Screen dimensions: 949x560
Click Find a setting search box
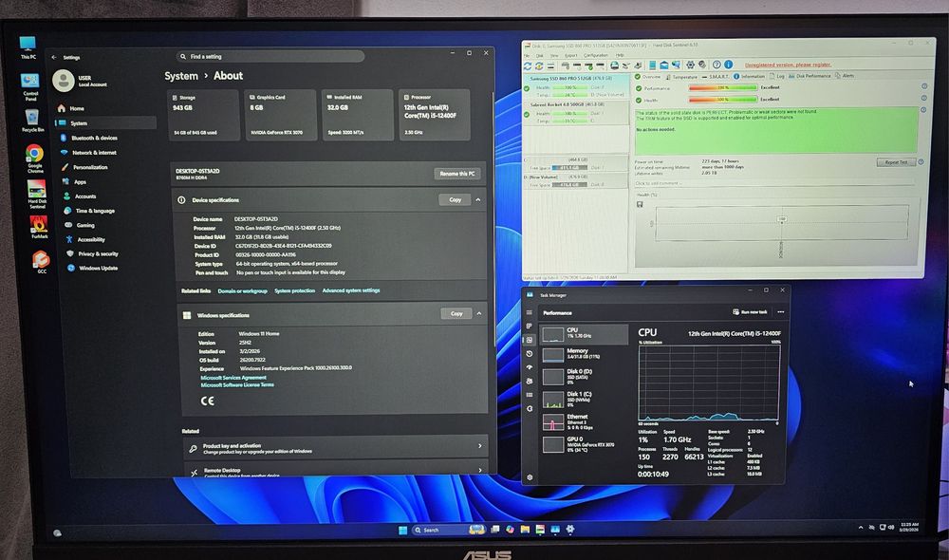[x=271, y=56]
